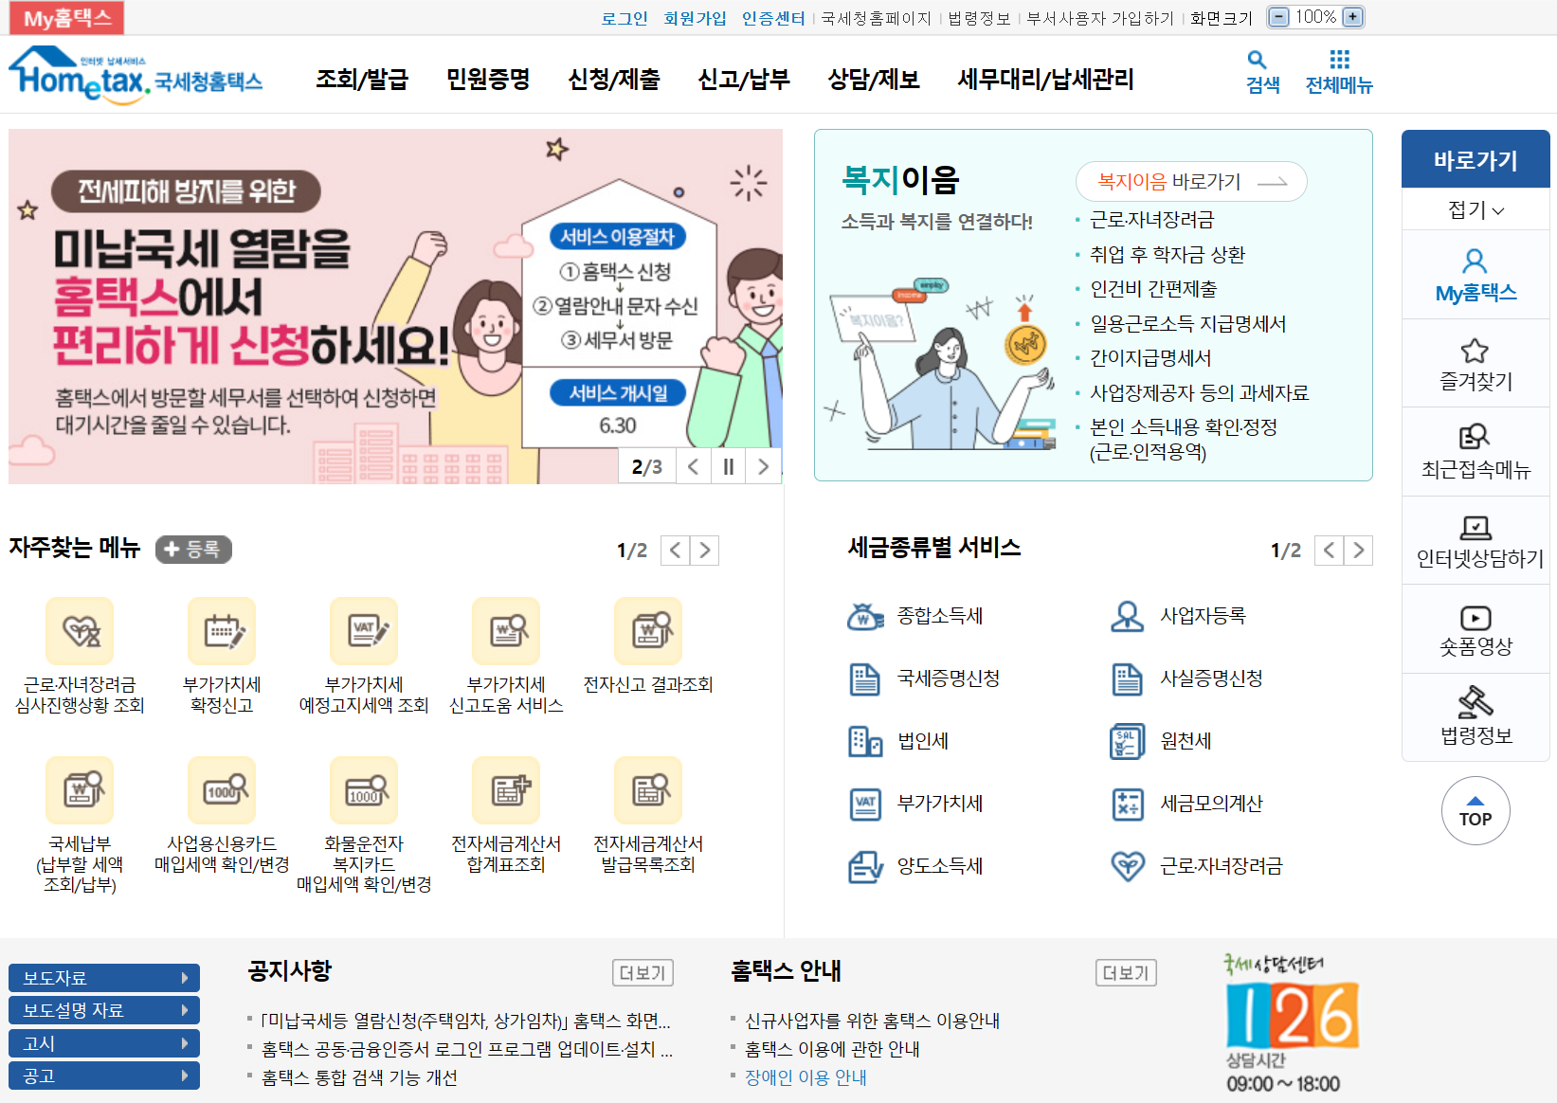Go to next 세금종류별 서비스 page
This screenshot has width=1557, height=1103.
point(1358,551)
